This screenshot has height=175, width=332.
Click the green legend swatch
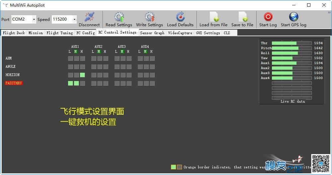[173, 167]
